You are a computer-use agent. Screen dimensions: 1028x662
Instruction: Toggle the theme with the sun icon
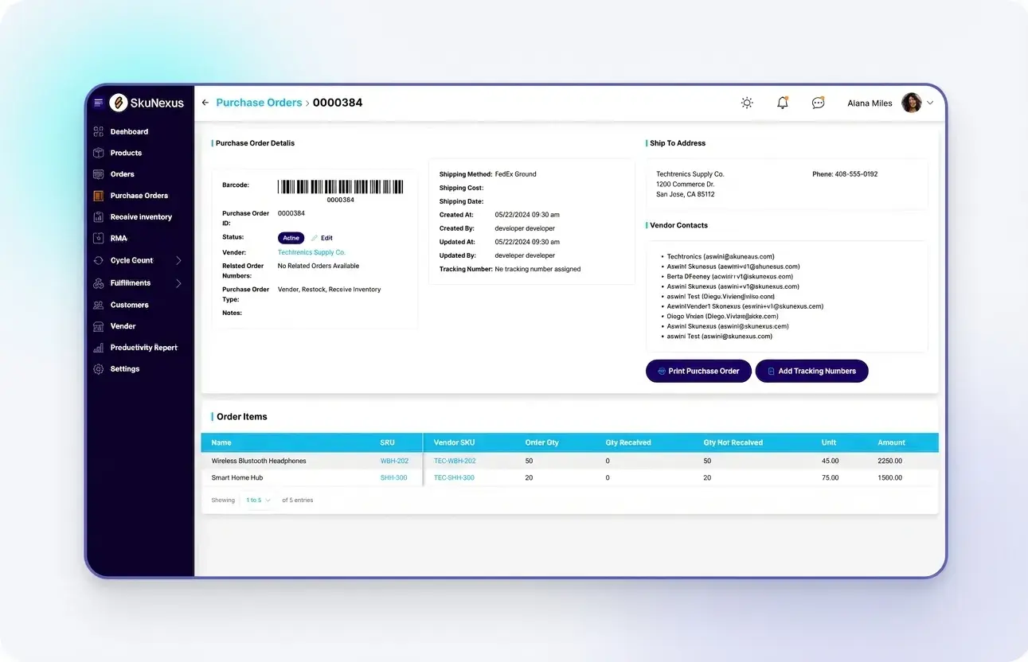coord(747,103)
